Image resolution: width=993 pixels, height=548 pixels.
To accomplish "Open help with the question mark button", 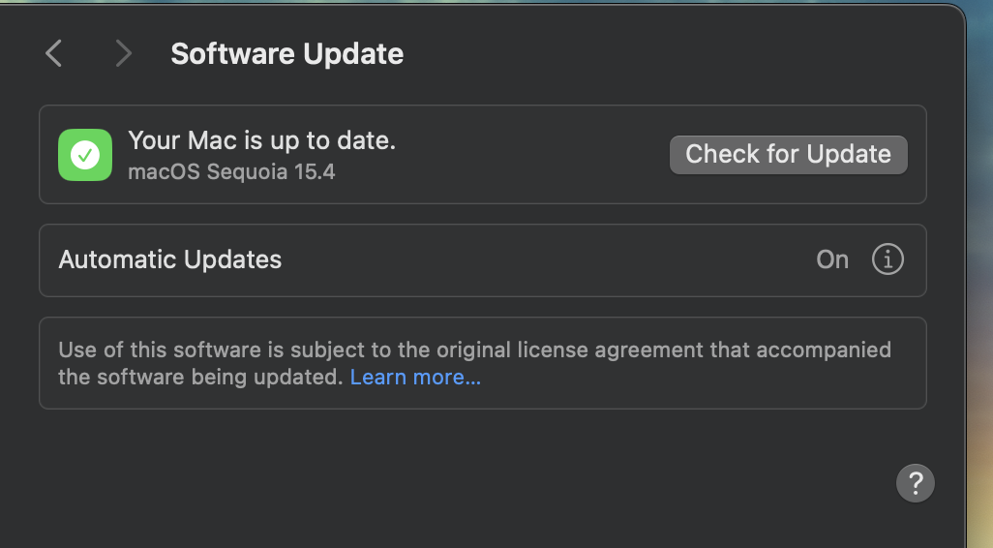I will point(916,482).
